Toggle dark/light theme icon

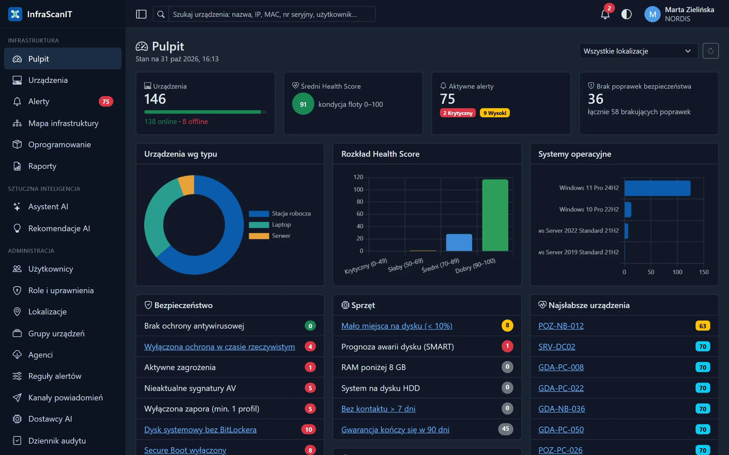pyautogui.click(x=626, y=14)
